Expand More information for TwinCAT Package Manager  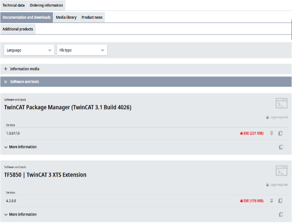tap(21, 147)
